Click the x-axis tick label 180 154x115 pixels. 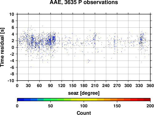click(84, 85)
